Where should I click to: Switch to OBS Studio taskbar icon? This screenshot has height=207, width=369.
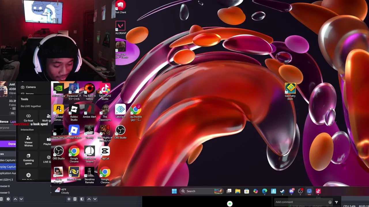300,191
